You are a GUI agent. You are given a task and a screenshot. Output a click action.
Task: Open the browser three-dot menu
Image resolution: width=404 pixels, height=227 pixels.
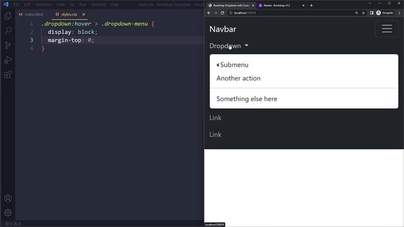400,13
